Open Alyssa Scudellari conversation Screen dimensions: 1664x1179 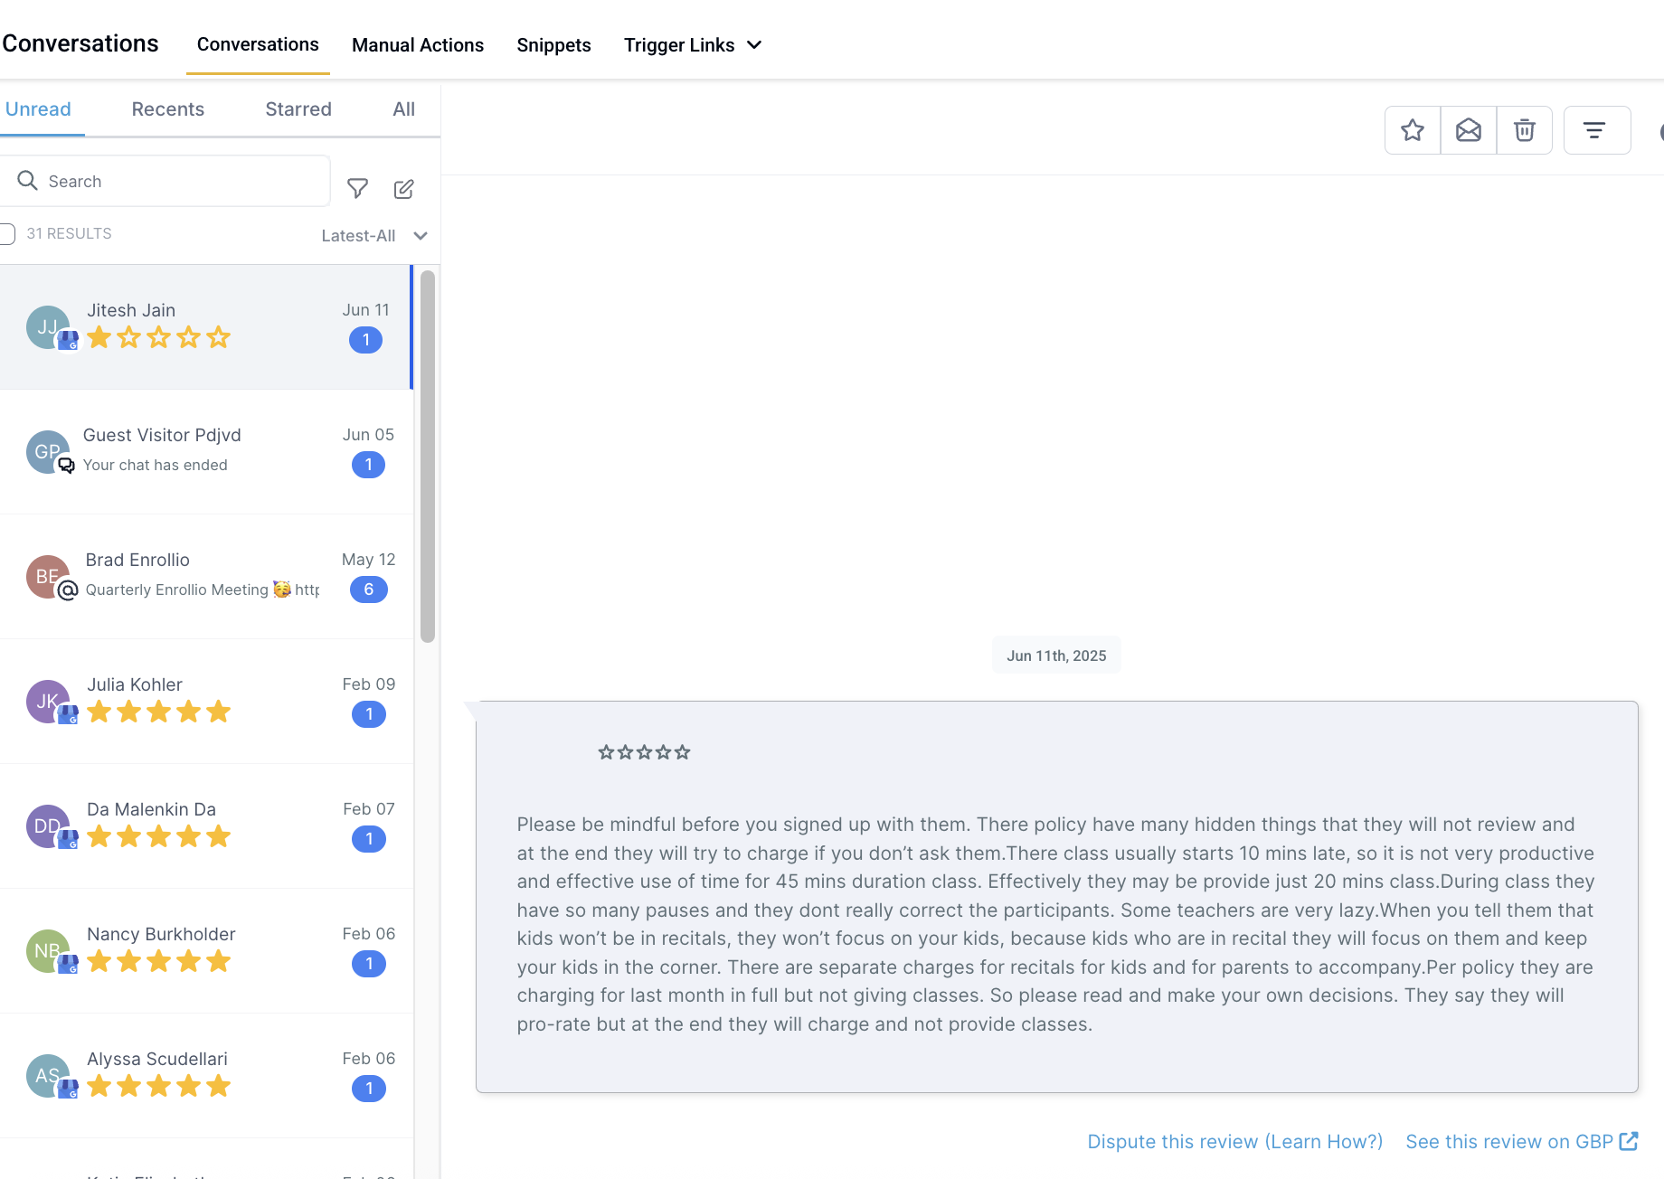coord(206,1076)
